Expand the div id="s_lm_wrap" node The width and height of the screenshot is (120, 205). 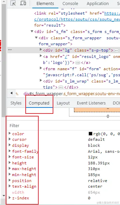(x=41, y=81)
